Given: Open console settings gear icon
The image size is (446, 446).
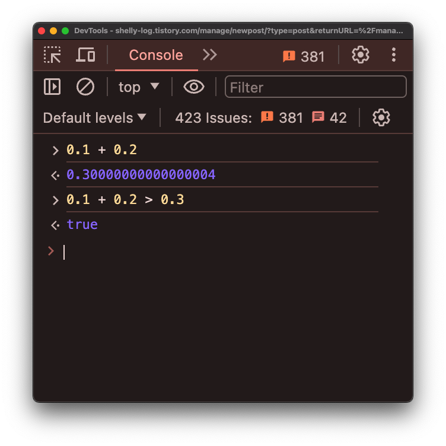Looking at the screenshot, I should (381, 117).
